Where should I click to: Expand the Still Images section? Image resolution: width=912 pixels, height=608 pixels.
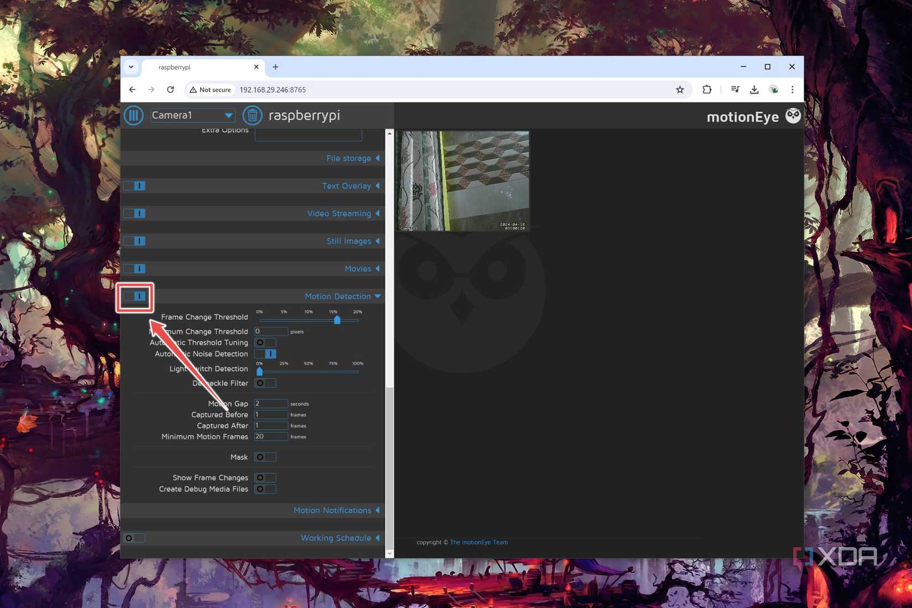pyautogui.click(x=353, y=241)
